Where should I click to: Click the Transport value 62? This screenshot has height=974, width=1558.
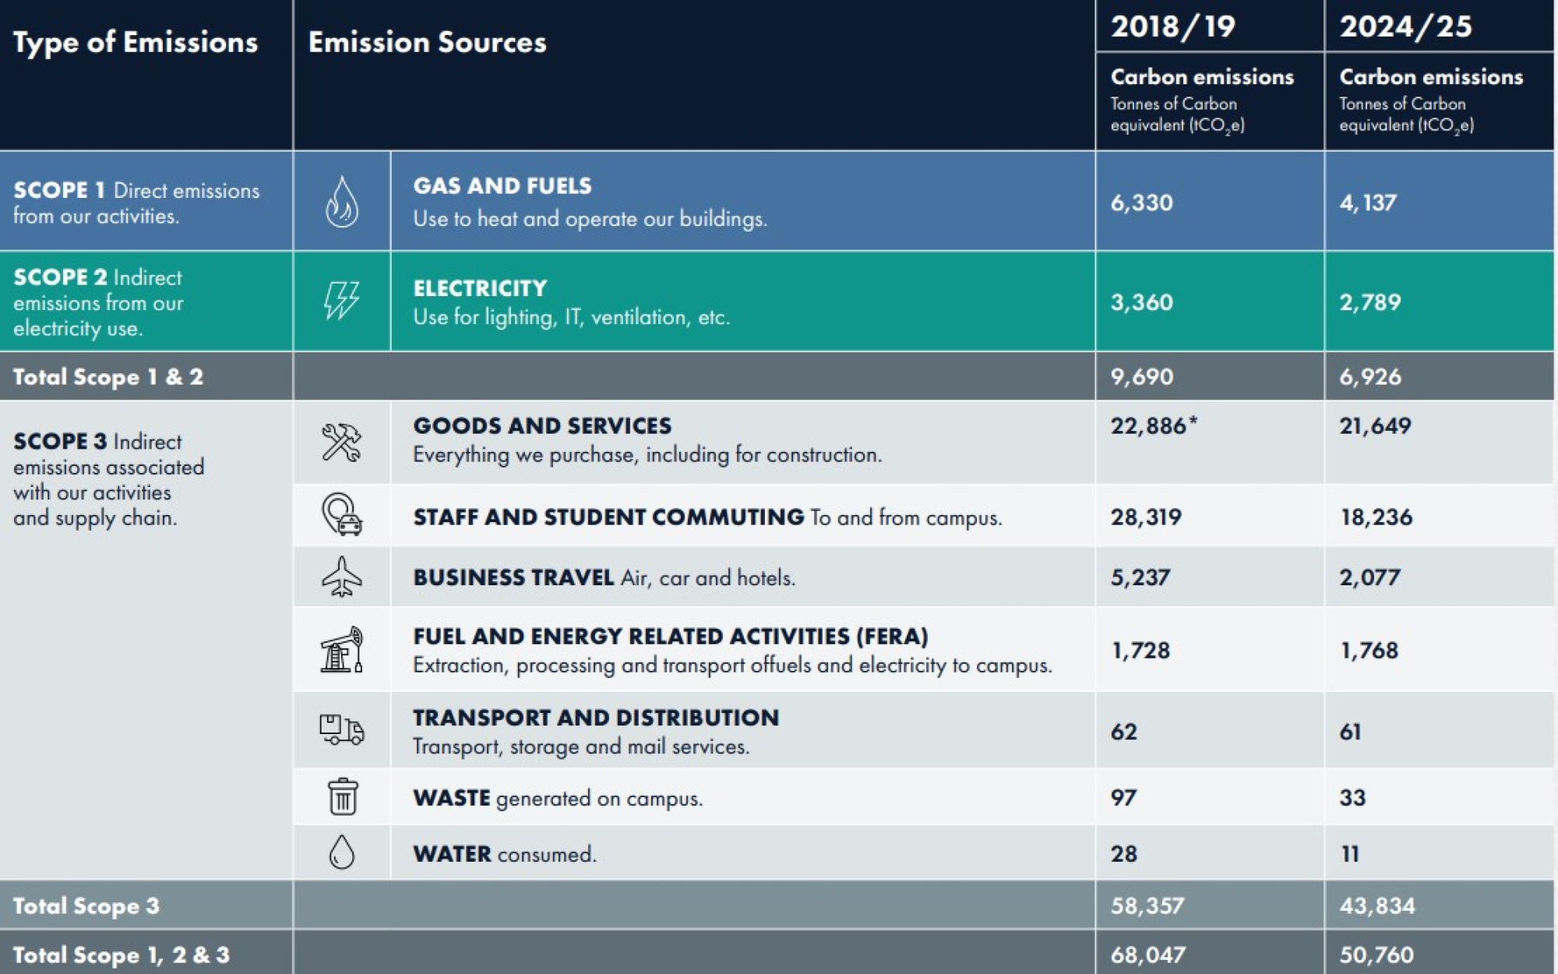click(1124, 732)
